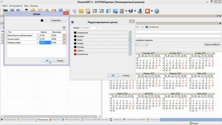This screenshot has width=222, height=125.
Task: Advance calendar with the right arrow
Action: pos(214,53)
